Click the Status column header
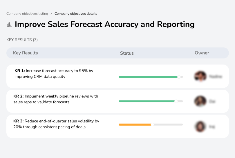The image size is (235, 158). (127, 53)
